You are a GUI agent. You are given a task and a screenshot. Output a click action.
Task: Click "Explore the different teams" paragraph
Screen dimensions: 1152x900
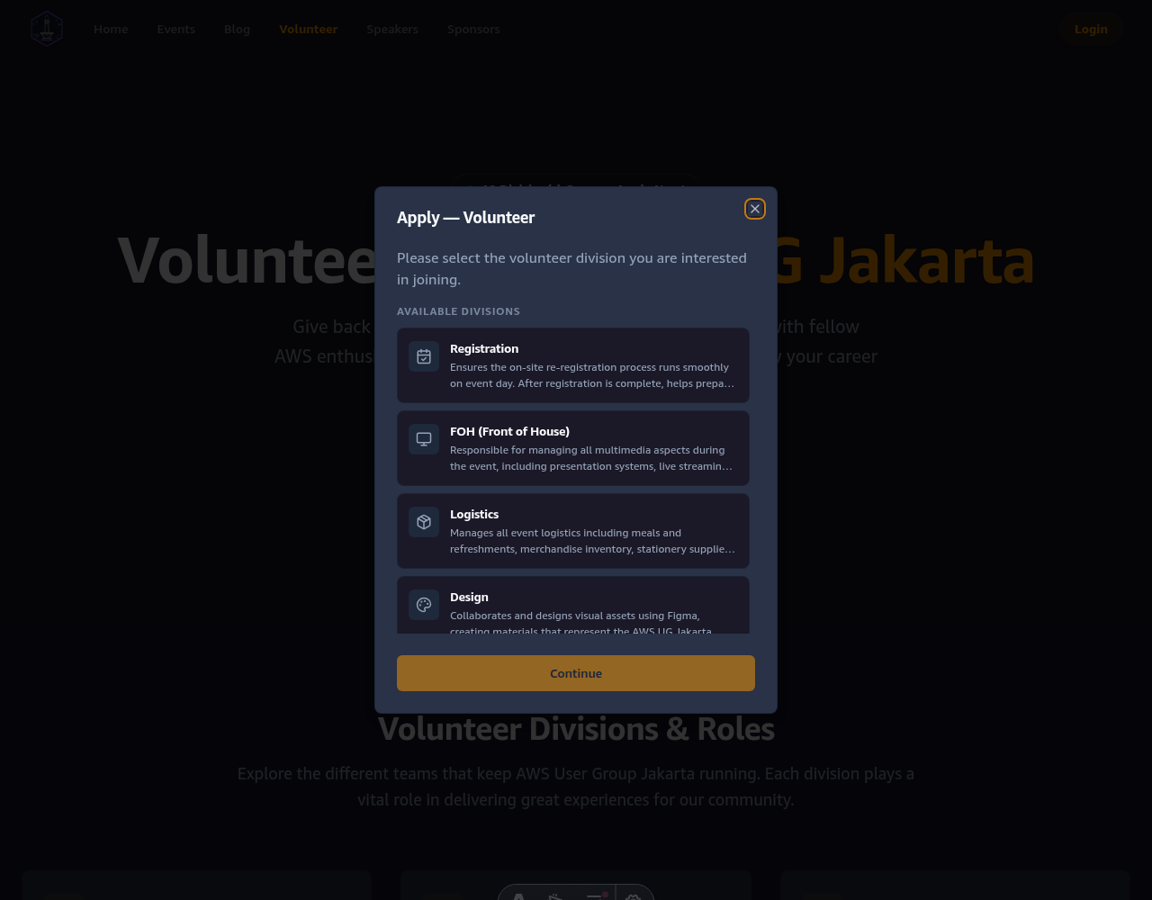[x=576, y=787]
